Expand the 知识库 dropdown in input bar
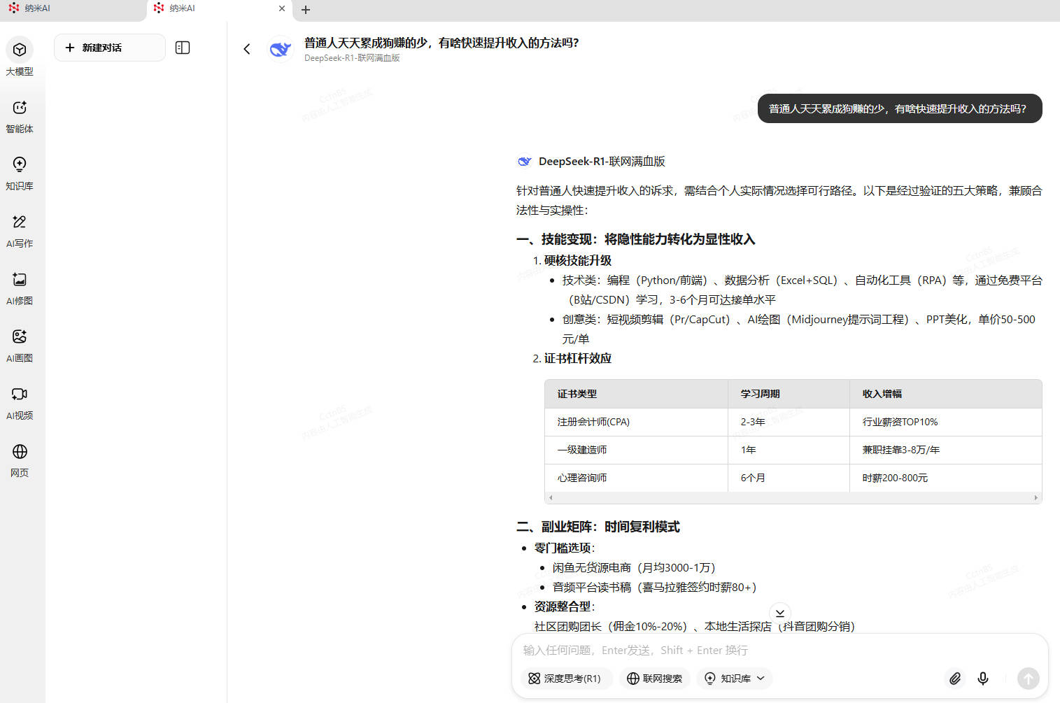 [735, 679]
